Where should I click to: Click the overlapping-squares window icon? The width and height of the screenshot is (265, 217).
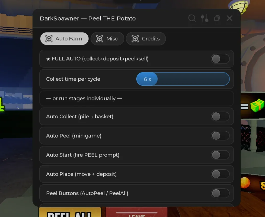pyautogui.click(x=217, y=18)
